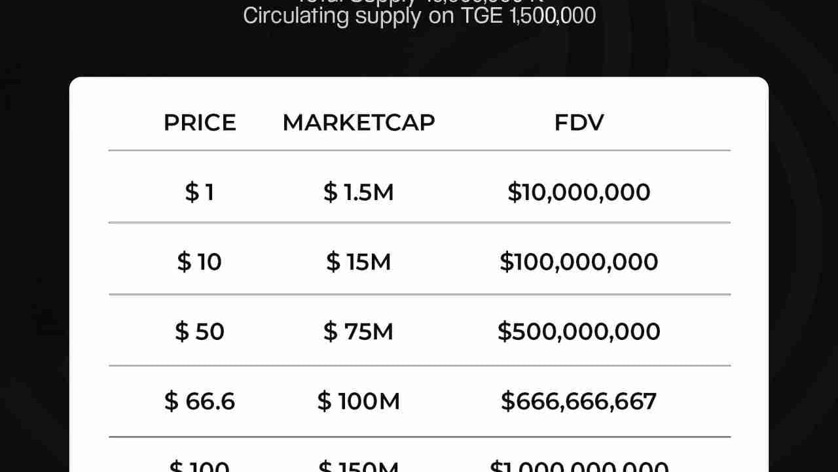
Task: Click the $ 150M marketcap cell
Action: click(358, 467)
